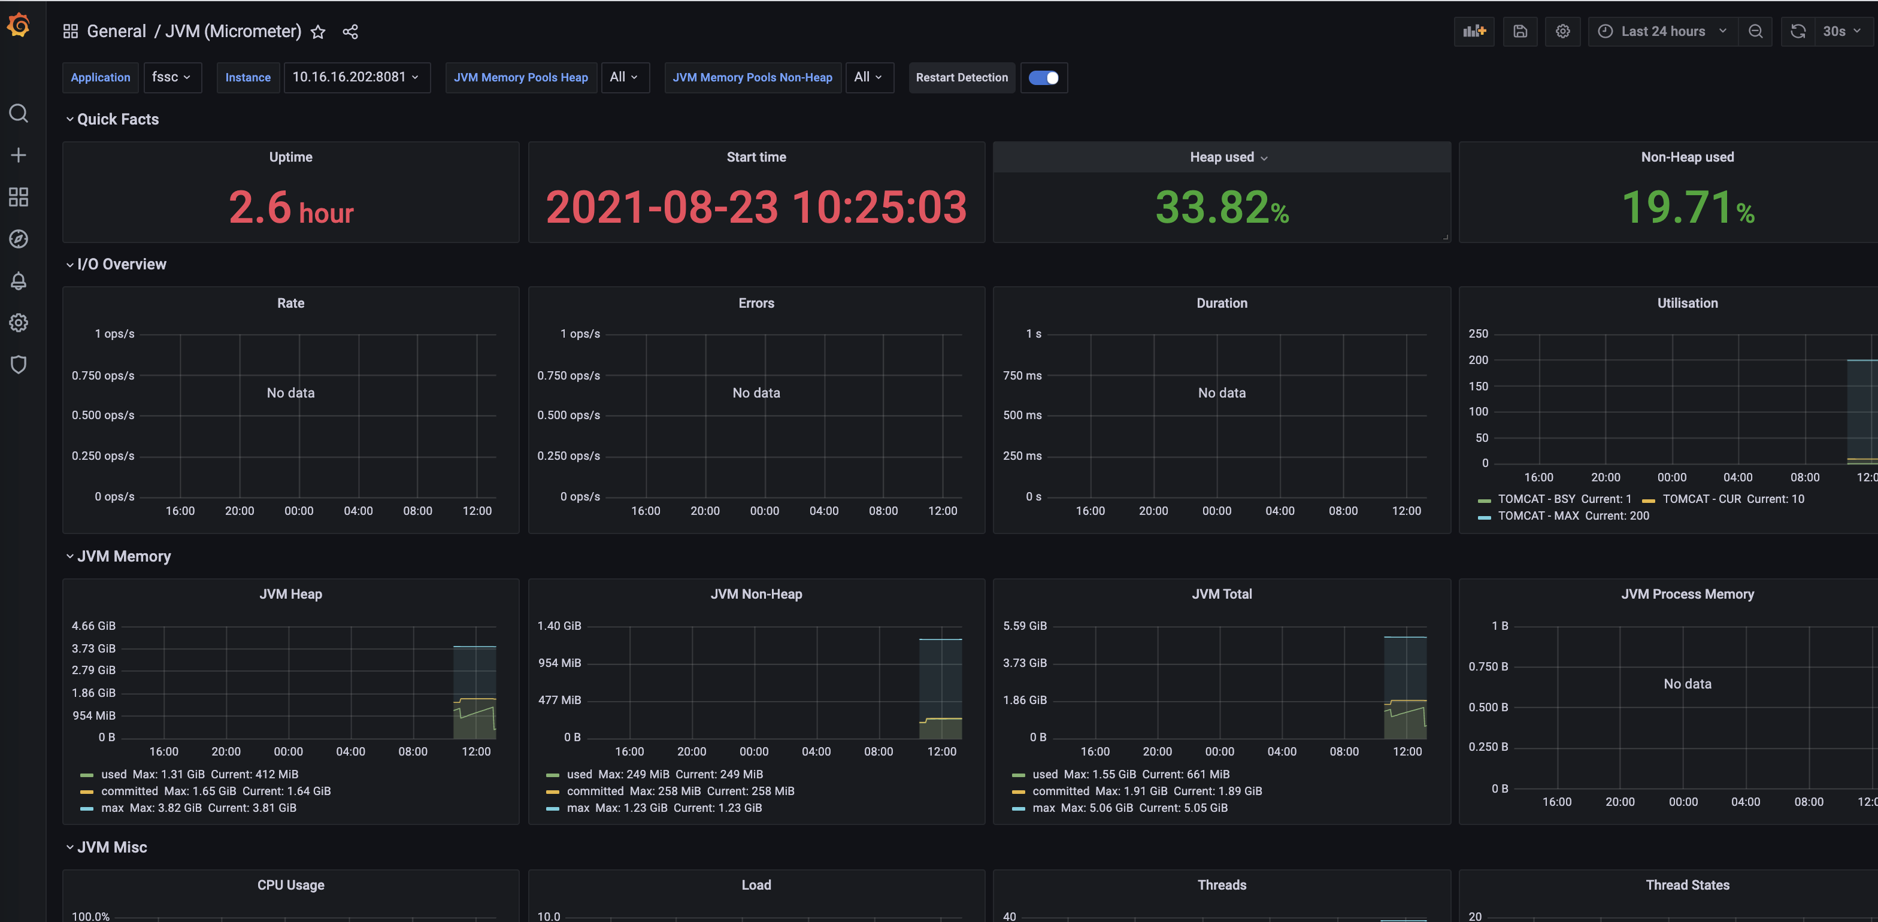The height and width of the screenshot is (922, 1878).
Task: Open Server Admin via the shield icon
Action: pos(19,365)
